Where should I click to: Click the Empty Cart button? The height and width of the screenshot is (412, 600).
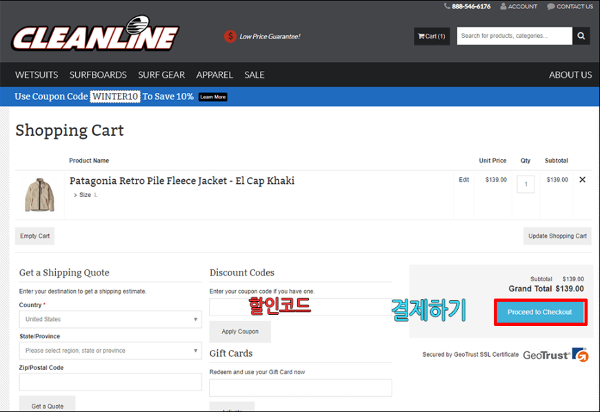click(34, 236)
